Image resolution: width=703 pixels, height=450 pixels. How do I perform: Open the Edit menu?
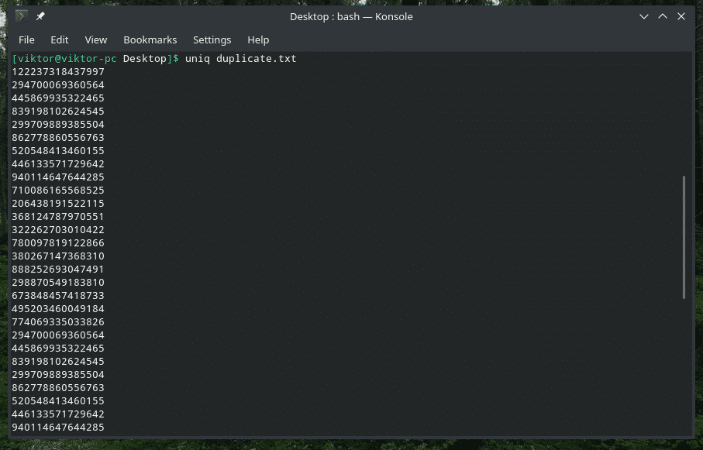click(x=60, y=40)
